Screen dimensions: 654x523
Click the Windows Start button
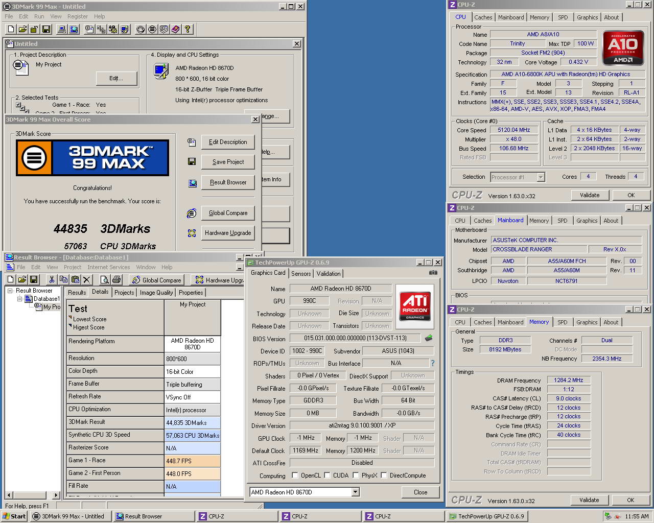coord(14,516)
